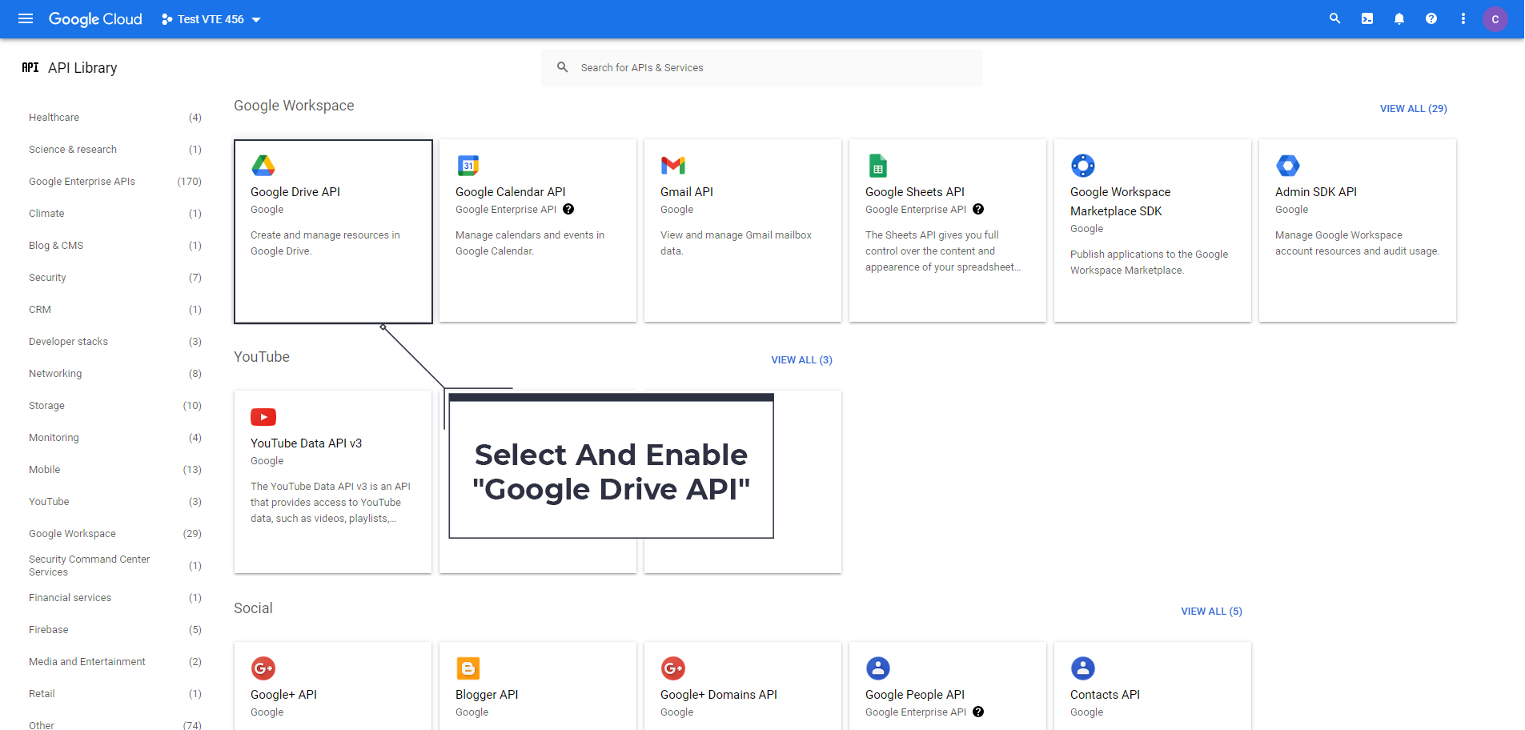Click the Gmail API envelope icon
The image size is (1525, 730).
673,166
